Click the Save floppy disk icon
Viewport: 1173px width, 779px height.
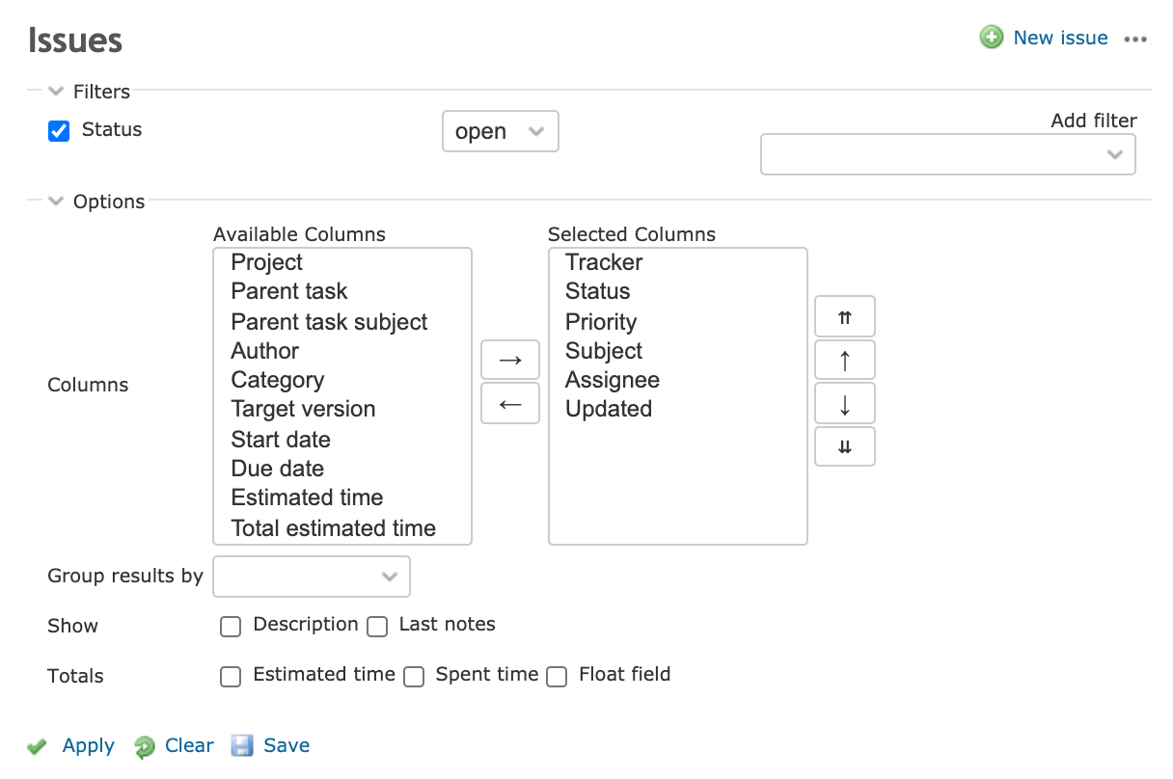click(x=242, y=745)
